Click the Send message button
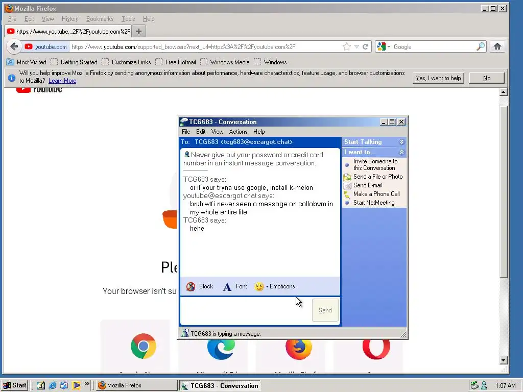 click(x=325, y=310)
